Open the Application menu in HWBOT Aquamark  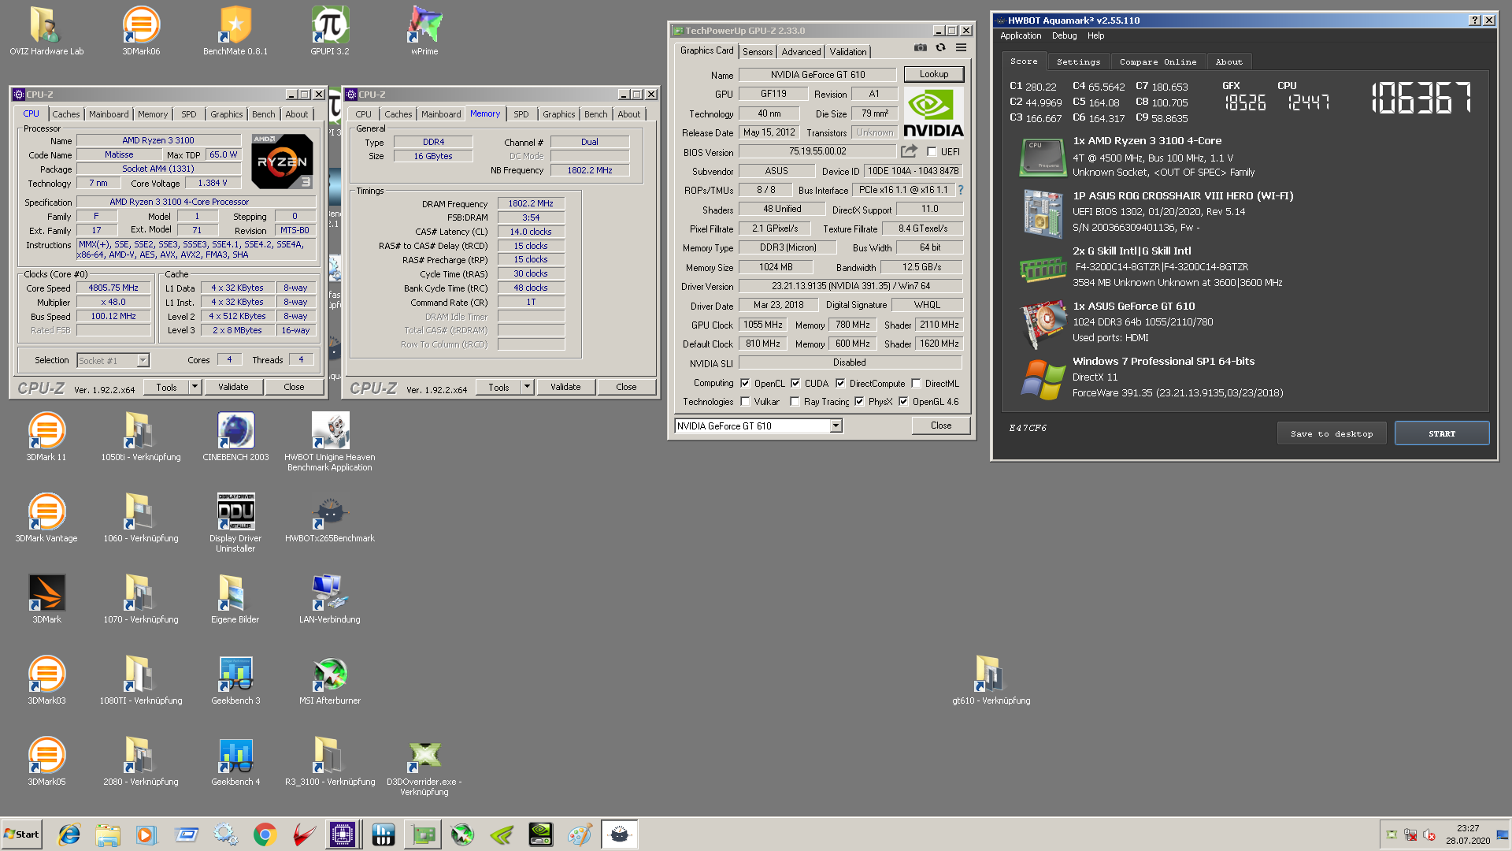(1021, 35)
